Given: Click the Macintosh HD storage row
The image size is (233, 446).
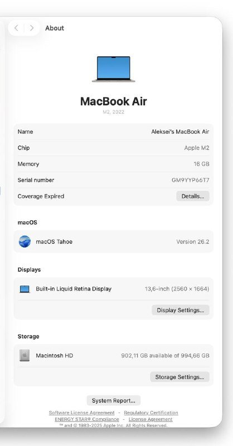Looking at the screenshot, I should pos(114,356).
